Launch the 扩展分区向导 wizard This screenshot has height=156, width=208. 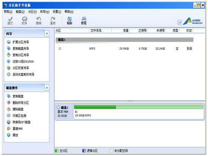click(x=21, y=42)
